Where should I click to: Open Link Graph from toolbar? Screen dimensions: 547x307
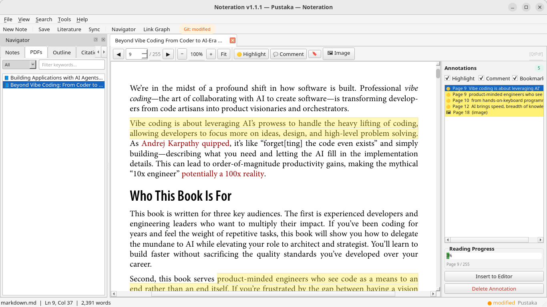(157, 29)
